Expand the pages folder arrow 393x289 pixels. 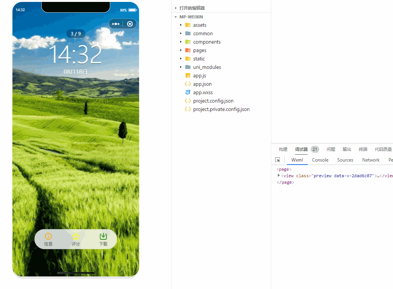[181, 50]
